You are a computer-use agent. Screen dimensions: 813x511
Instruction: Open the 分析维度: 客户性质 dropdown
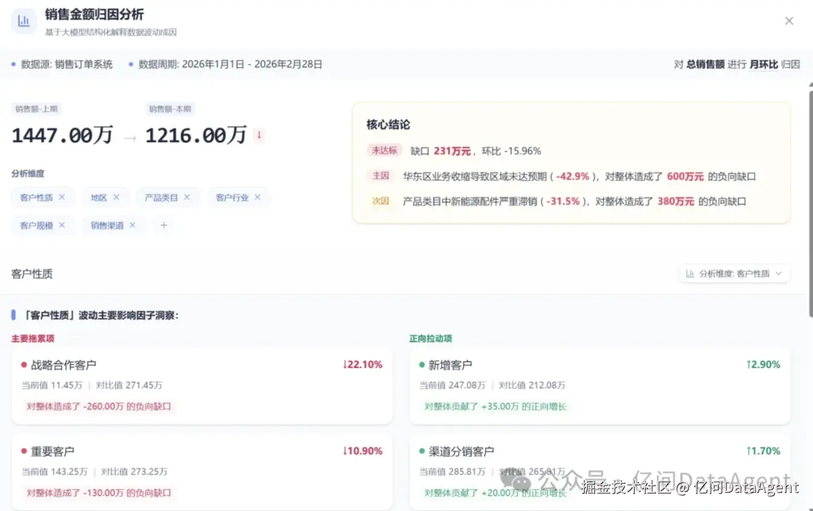pos(734,273)
